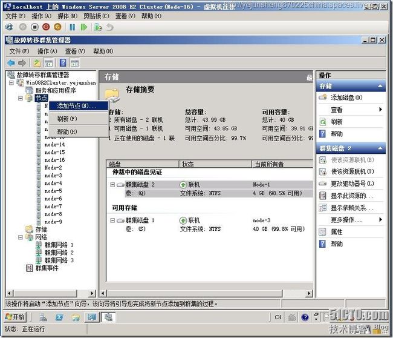Collapse the 节点 tree expander
The image size is (393, 338).
coord(21,98)
